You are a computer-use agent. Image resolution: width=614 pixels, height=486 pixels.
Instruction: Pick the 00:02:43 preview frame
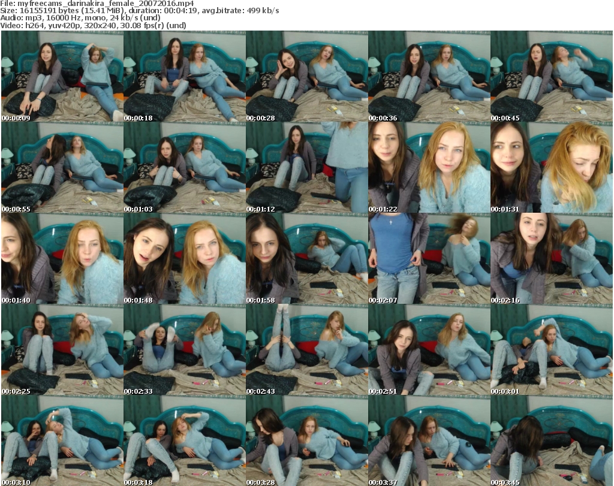[306, 349]
